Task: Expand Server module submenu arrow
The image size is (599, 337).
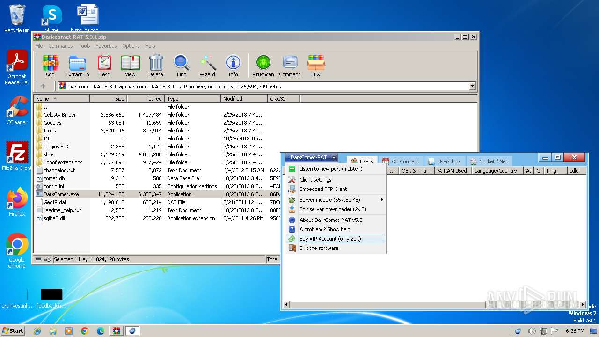Action: tap(382, 200)
